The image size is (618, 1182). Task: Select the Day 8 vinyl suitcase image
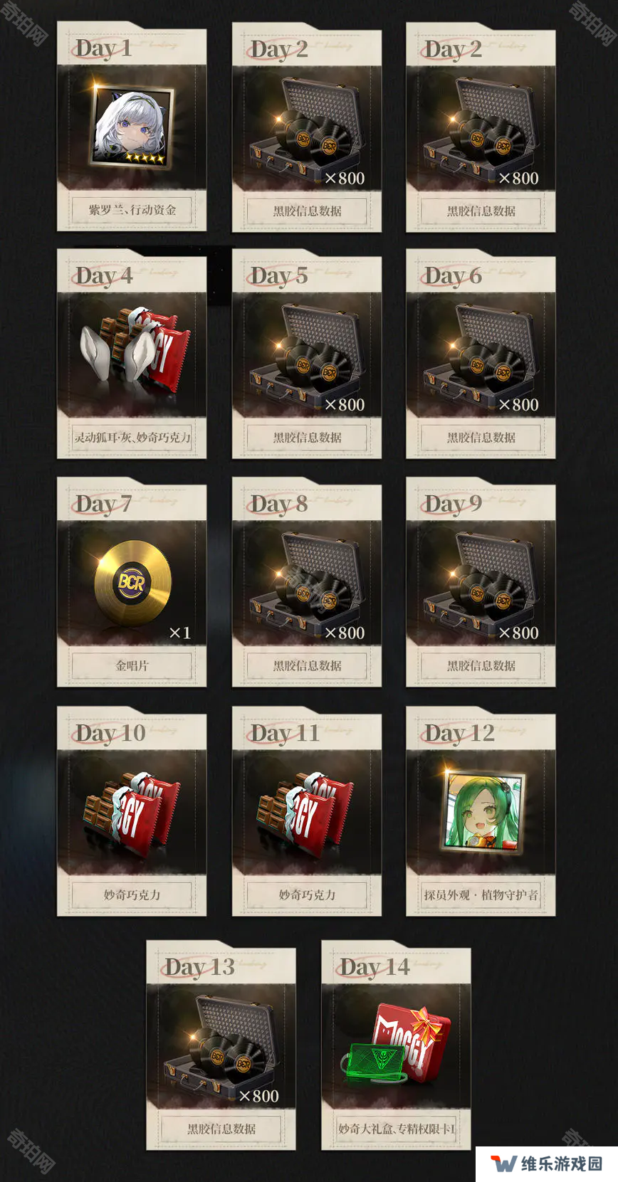pos(306,583)
